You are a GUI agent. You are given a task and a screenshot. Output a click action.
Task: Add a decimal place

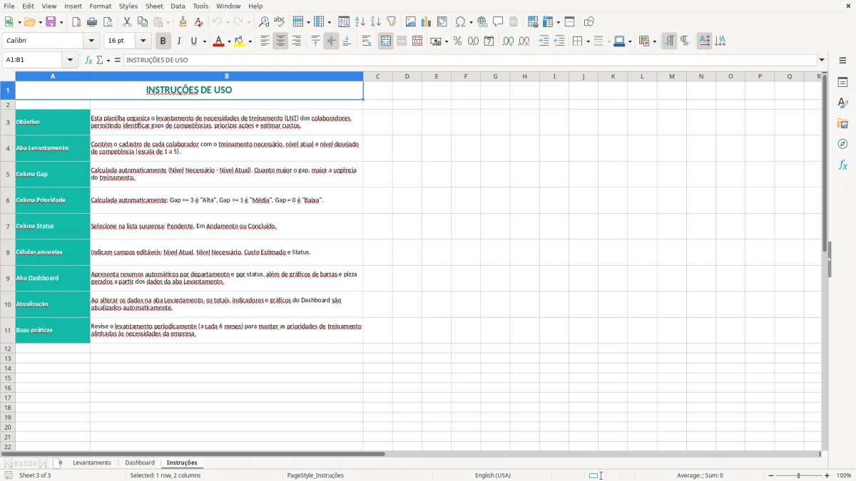click(508, 41)
